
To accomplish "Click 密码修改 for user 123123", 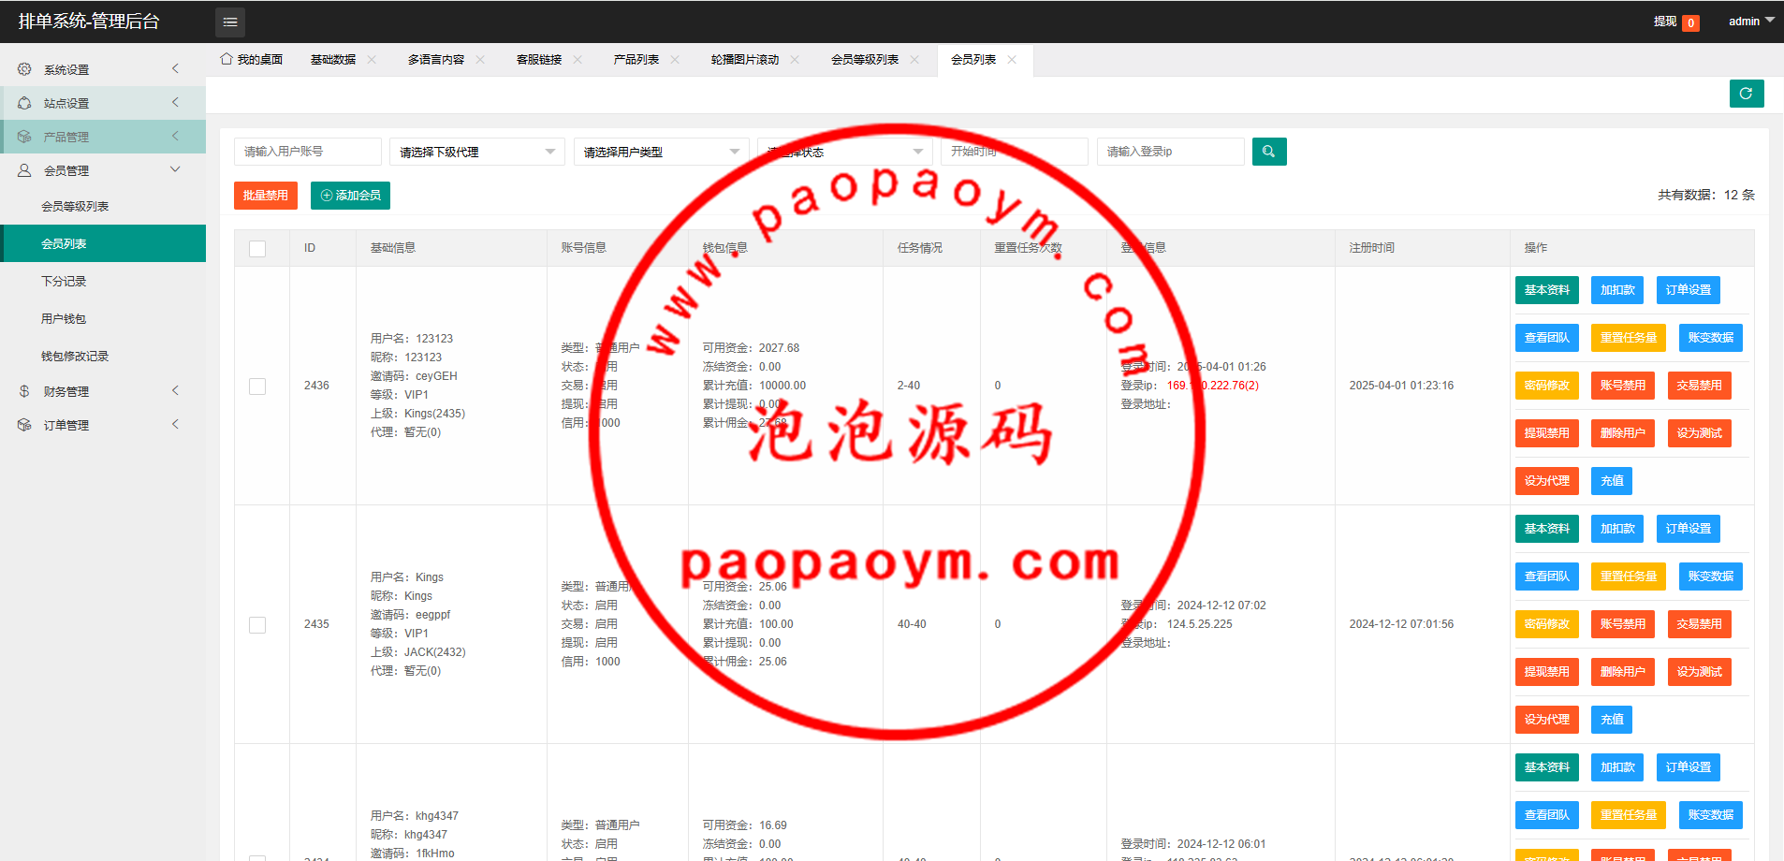I will 1547,386.
